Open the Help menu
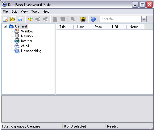The height and width of the screenshot is (130, 154). point(46,11)
